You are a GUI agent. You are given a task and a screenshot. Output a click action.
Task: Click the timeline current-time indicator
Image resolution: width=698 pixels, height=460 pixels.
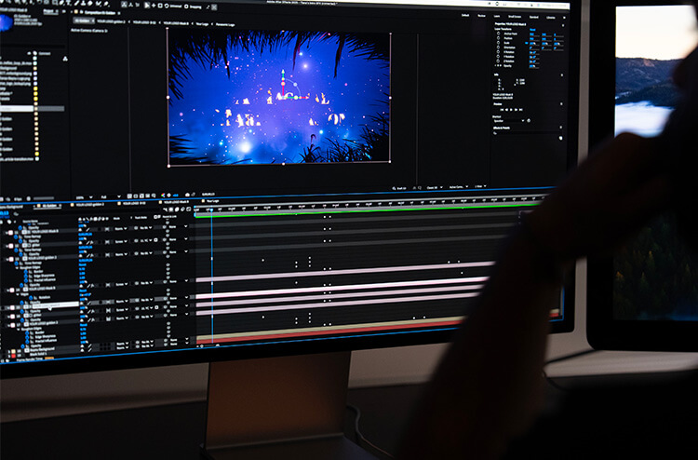click(211, 210)
